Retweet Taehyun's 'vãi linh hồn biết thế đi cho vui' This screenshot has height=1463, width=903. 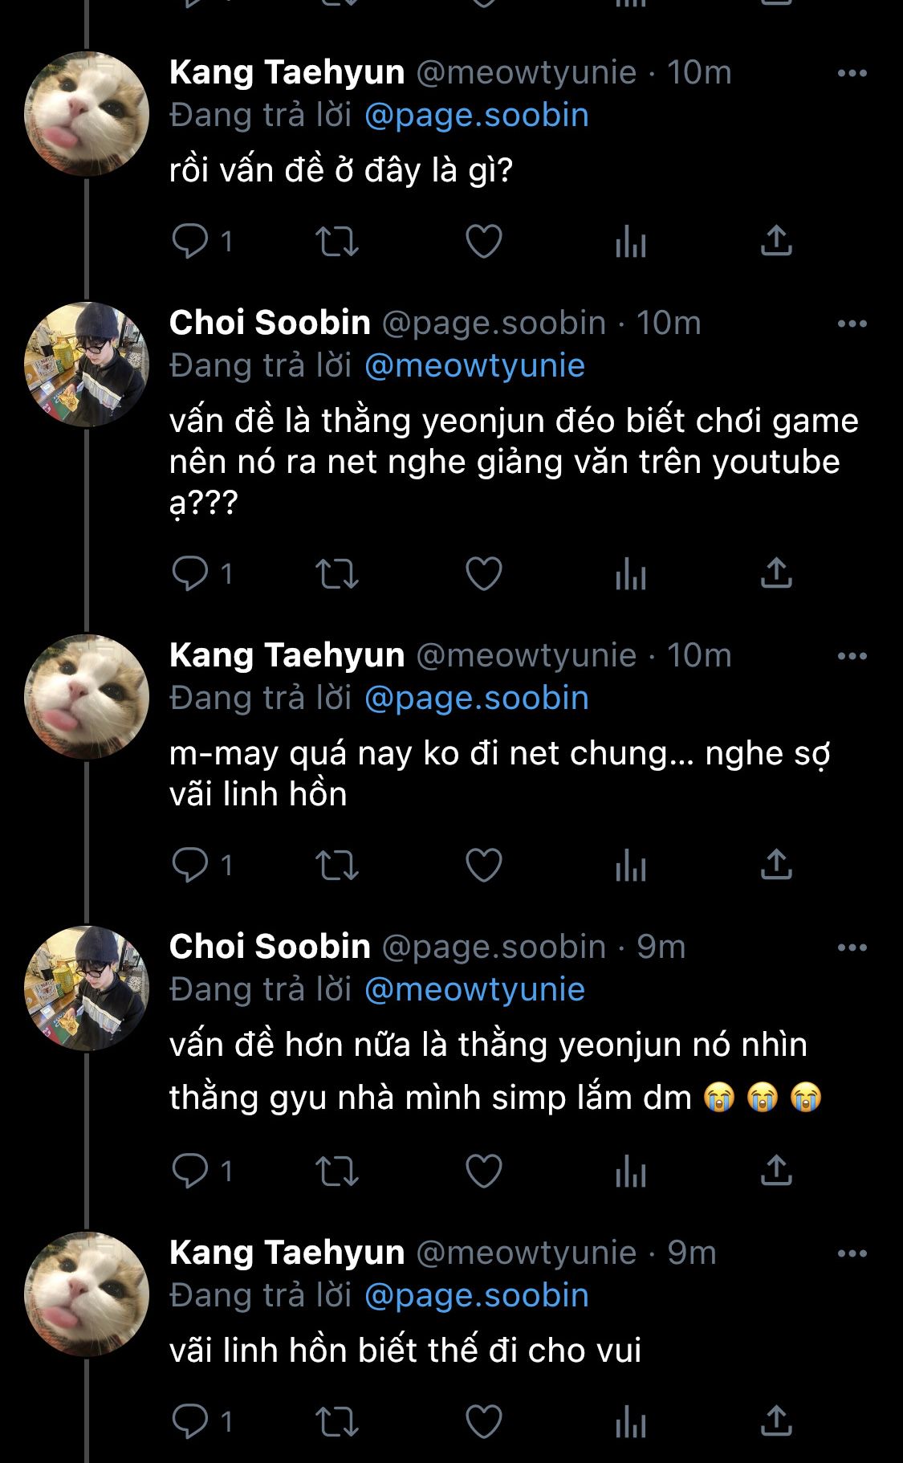pos(336,1420)
